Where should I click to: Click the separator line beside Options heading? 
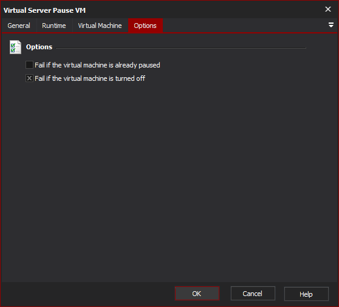click(181, 48)
